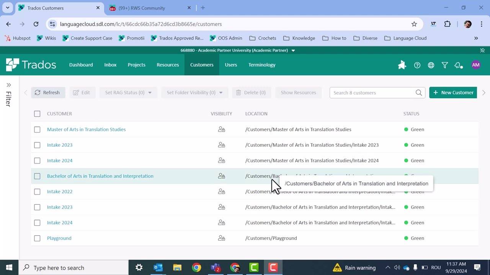Open the Resources tab

click(x=168, y=65)
